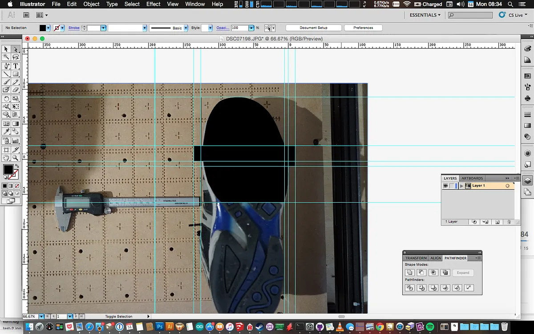
Task: Open the Object menu
Action: pyautogui.click(x=92, y=4)
